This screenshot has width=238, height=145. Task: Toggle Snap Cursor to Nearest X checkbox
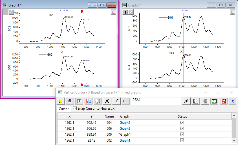(x=75, y=109)
